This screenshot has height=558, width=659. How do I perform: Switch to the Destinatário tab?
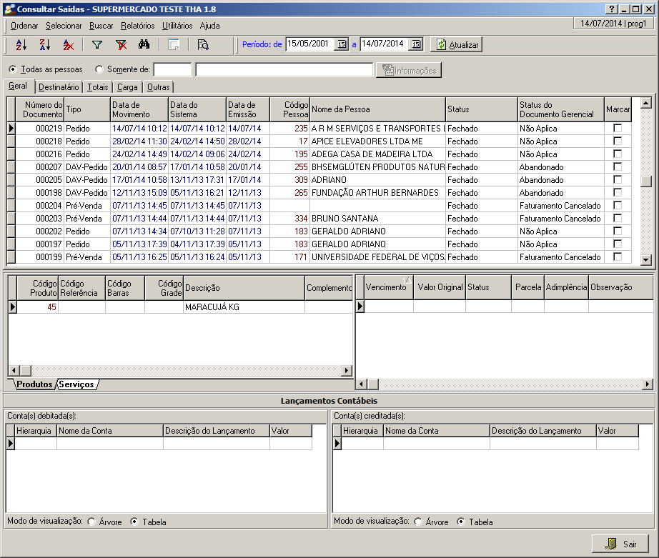[59, 87]
